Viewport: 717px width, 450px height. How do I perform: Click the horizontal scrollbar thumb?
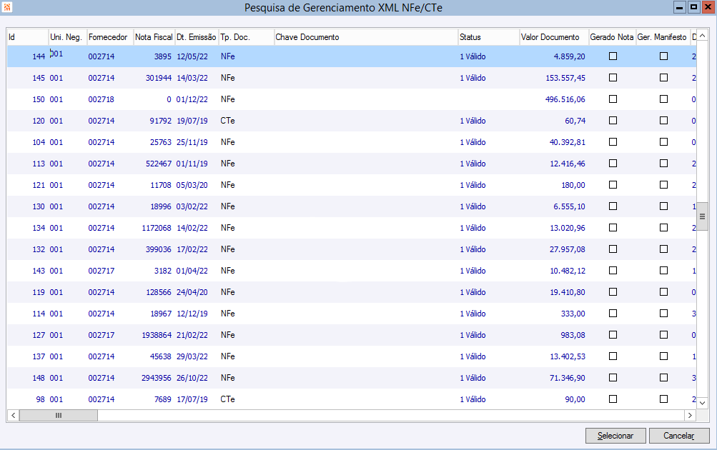(x=59, y=415)
